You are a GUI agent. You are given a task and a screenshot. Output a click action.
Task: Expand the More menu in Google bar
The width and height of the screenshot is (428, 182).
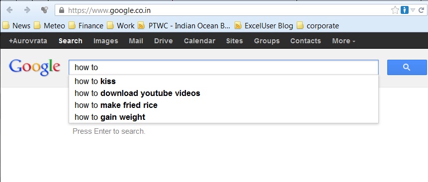pos(343,41)
